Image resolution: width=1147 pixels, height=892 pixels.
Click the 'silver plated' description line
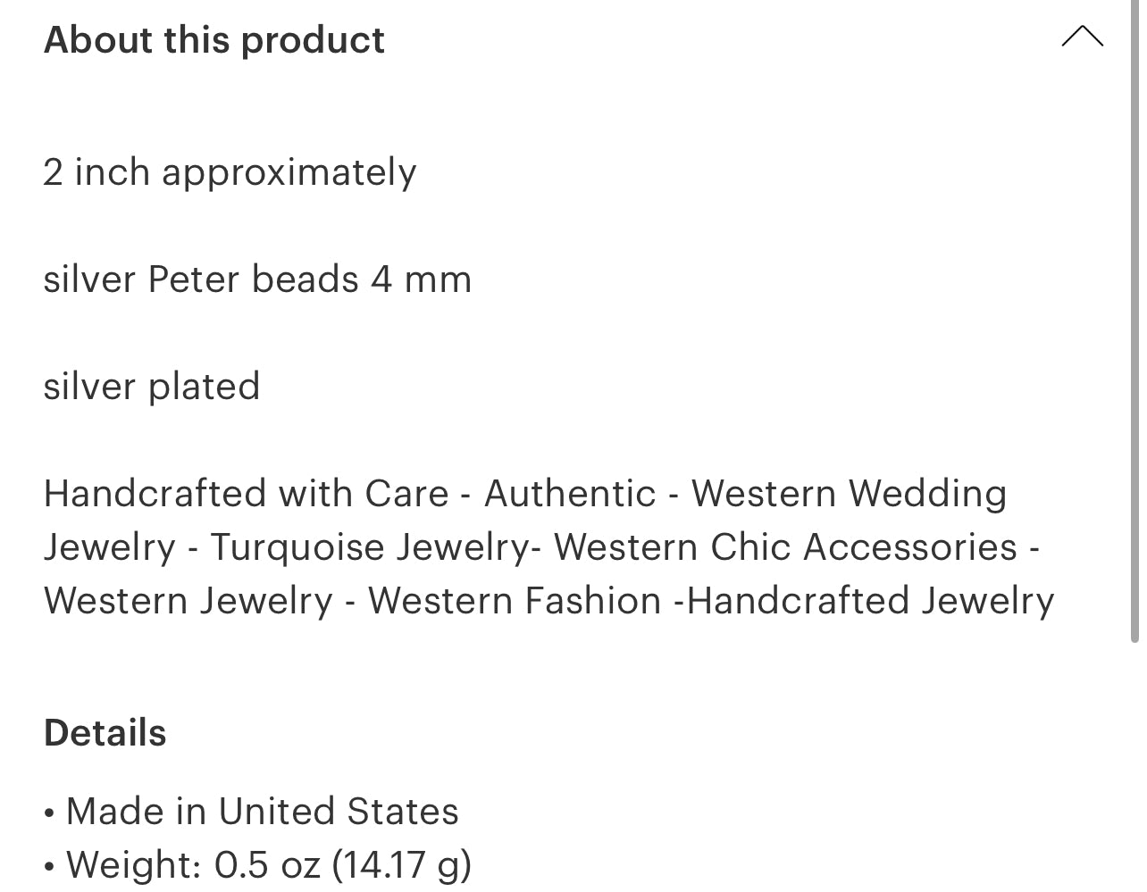[x=152, y=387]
